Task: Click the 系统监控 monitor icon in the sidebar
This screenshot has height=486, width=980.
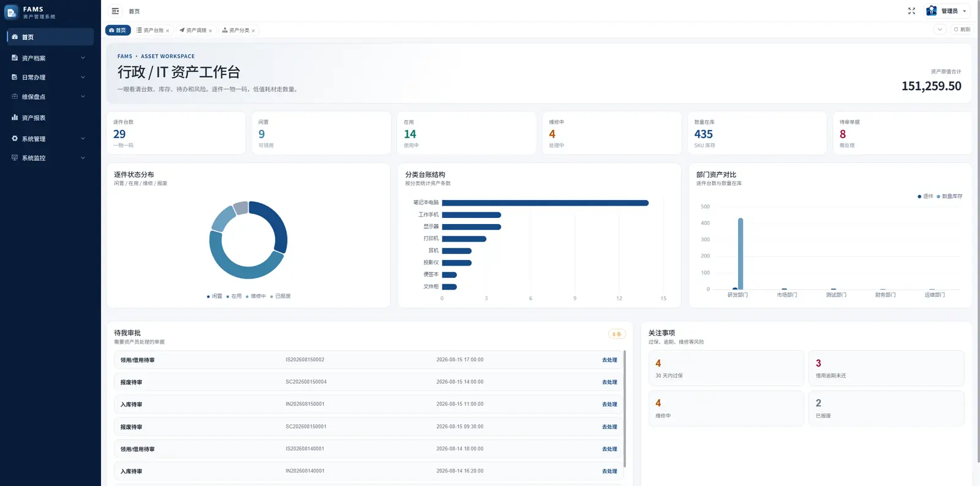Action: (15, 158)
